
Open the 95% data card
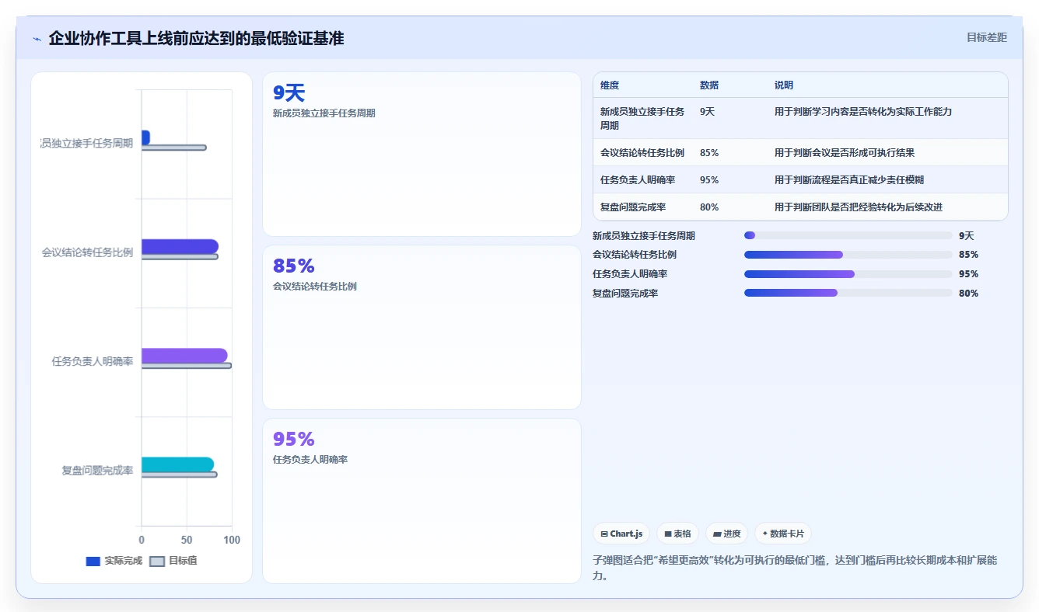(x=422, y=500)
